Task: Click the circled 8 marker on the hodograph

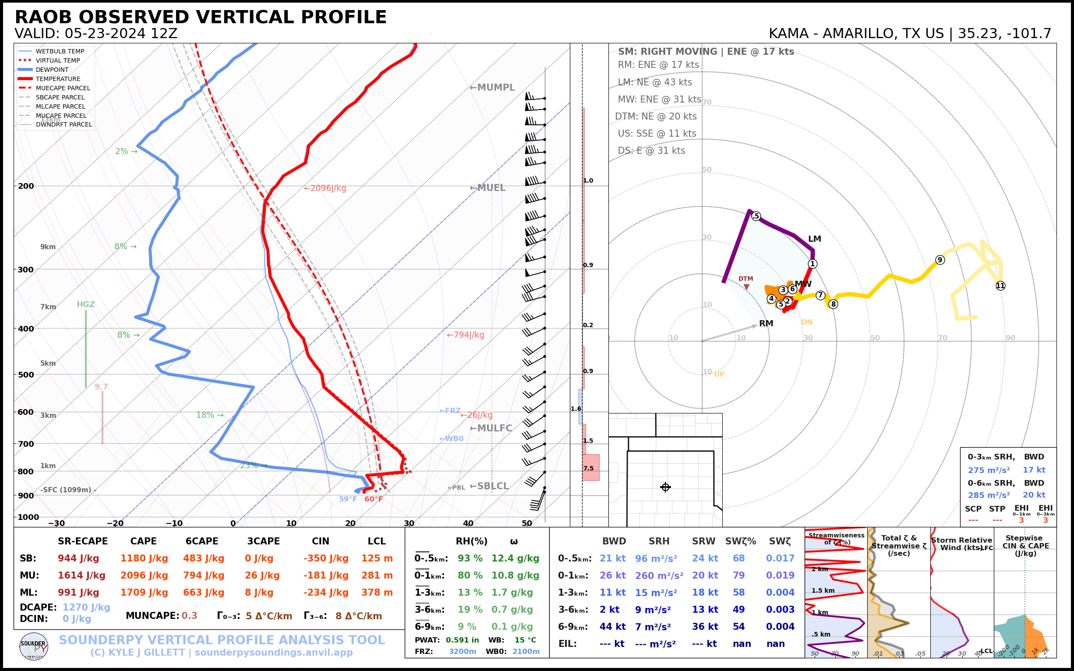Action: pyautogui.click(x=834, y=304)
